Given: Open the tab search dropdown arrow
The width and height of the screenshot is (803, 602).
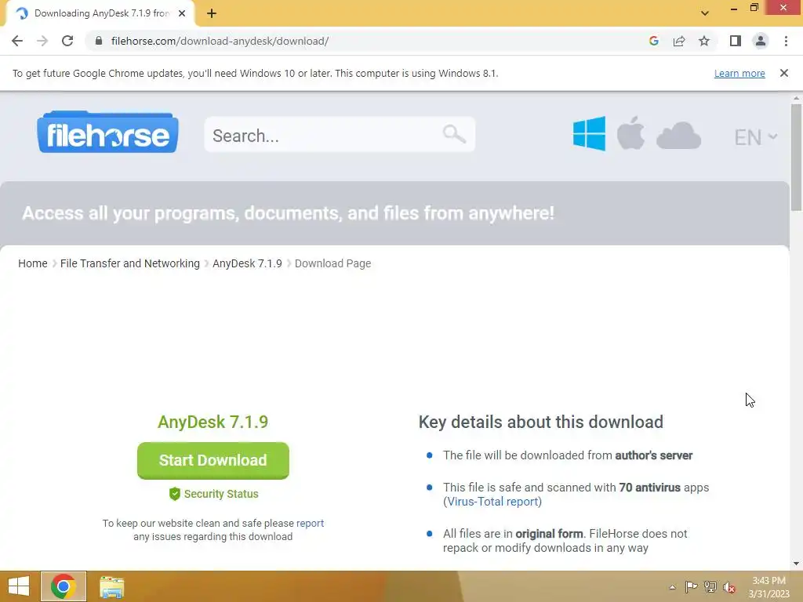Looking at the screenshot, I should pos(705,13).
